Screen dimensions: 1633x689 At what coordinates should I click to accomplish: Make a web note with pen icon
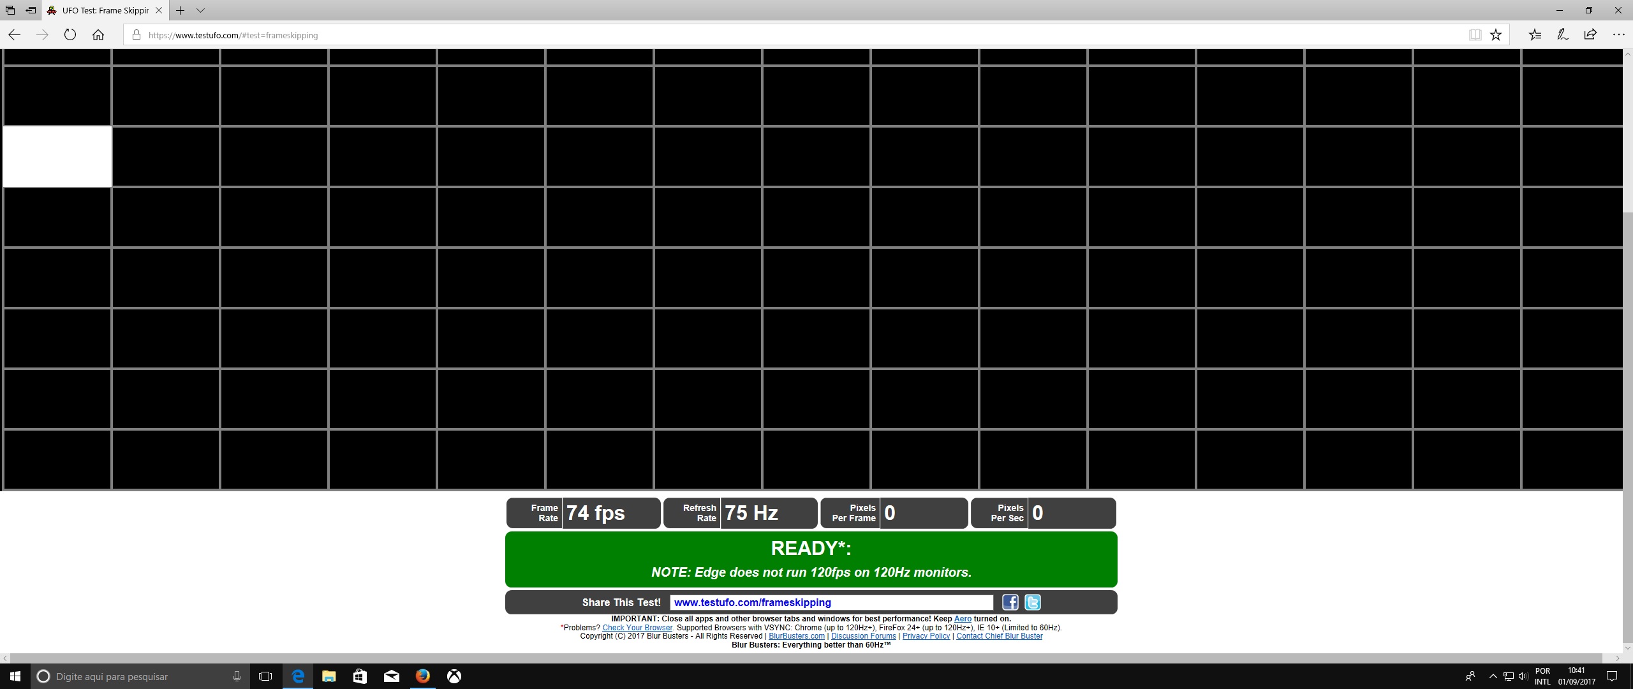click(1562, 35)
